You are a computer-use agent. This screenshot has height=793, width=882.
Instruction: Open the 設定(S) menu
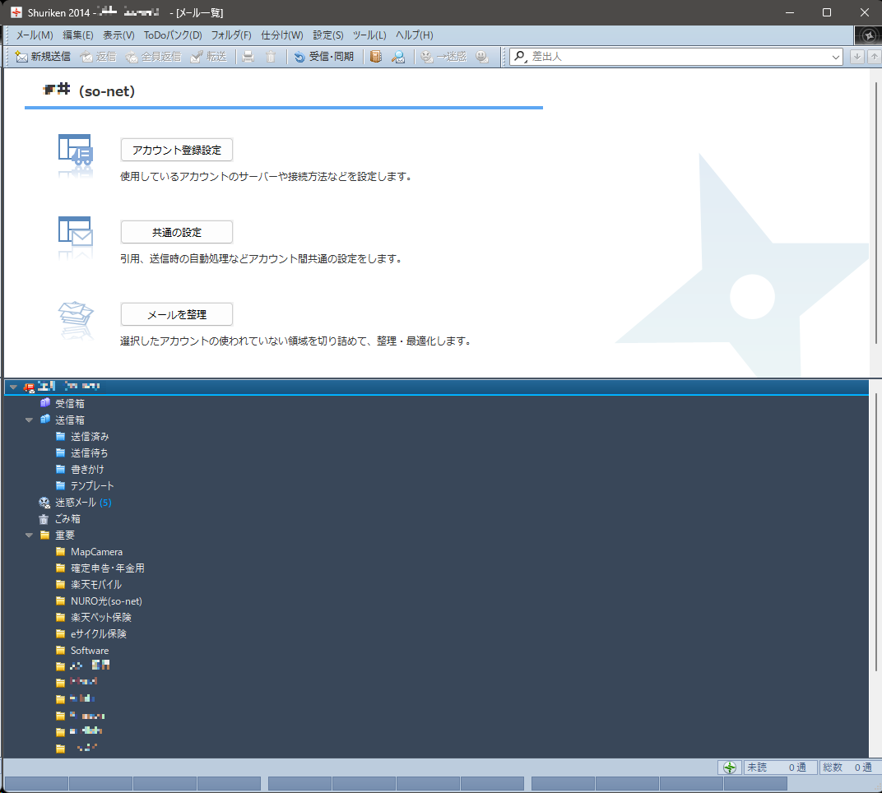tap(328, 35)
